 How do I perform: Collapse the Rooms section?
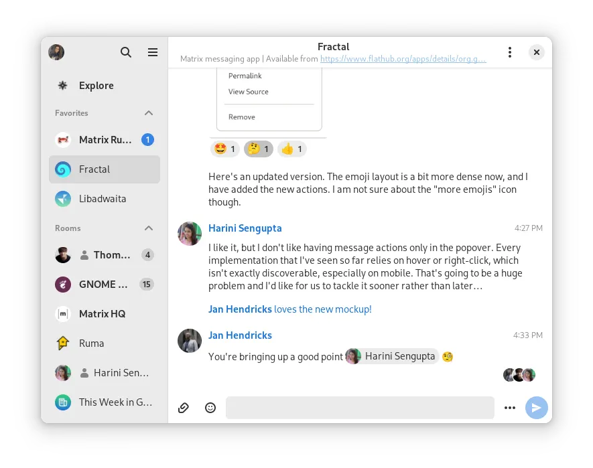[x=149, y=228]
